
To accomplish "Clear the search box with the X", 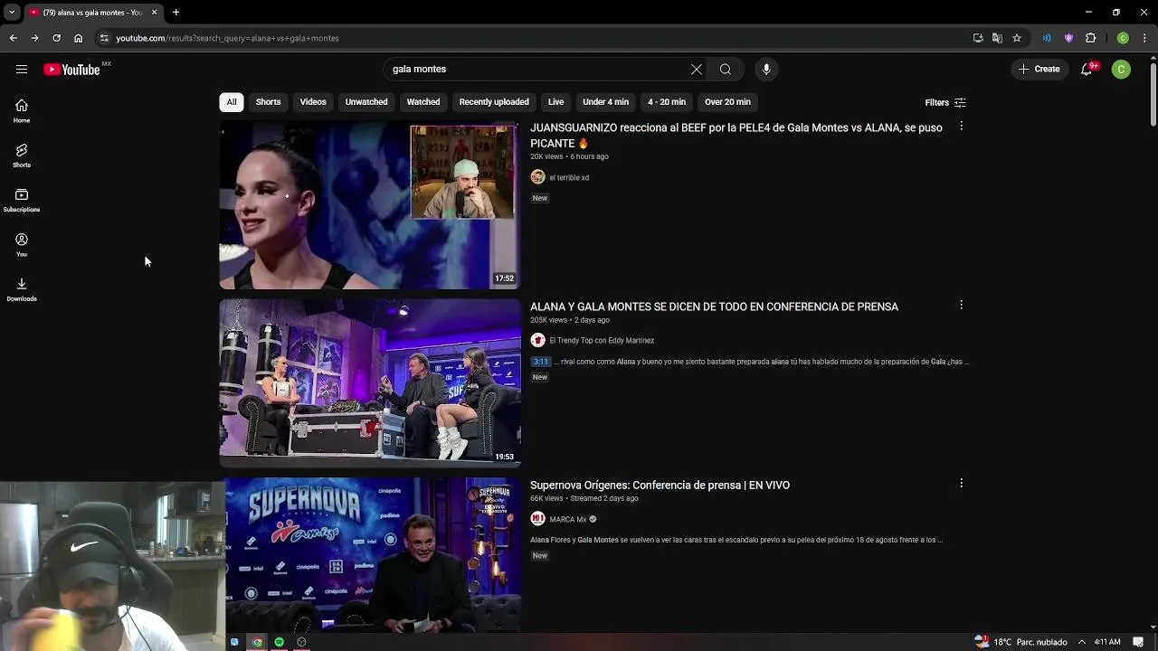I will (x=697, y=70).
